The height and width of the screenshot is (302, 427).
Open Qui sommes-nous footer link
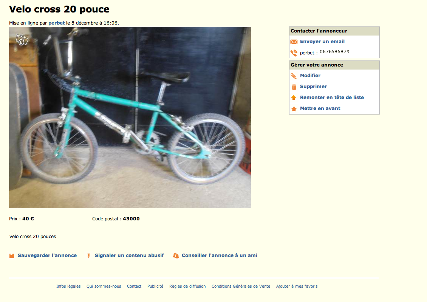pyautogui.click(x=104, y=286)
